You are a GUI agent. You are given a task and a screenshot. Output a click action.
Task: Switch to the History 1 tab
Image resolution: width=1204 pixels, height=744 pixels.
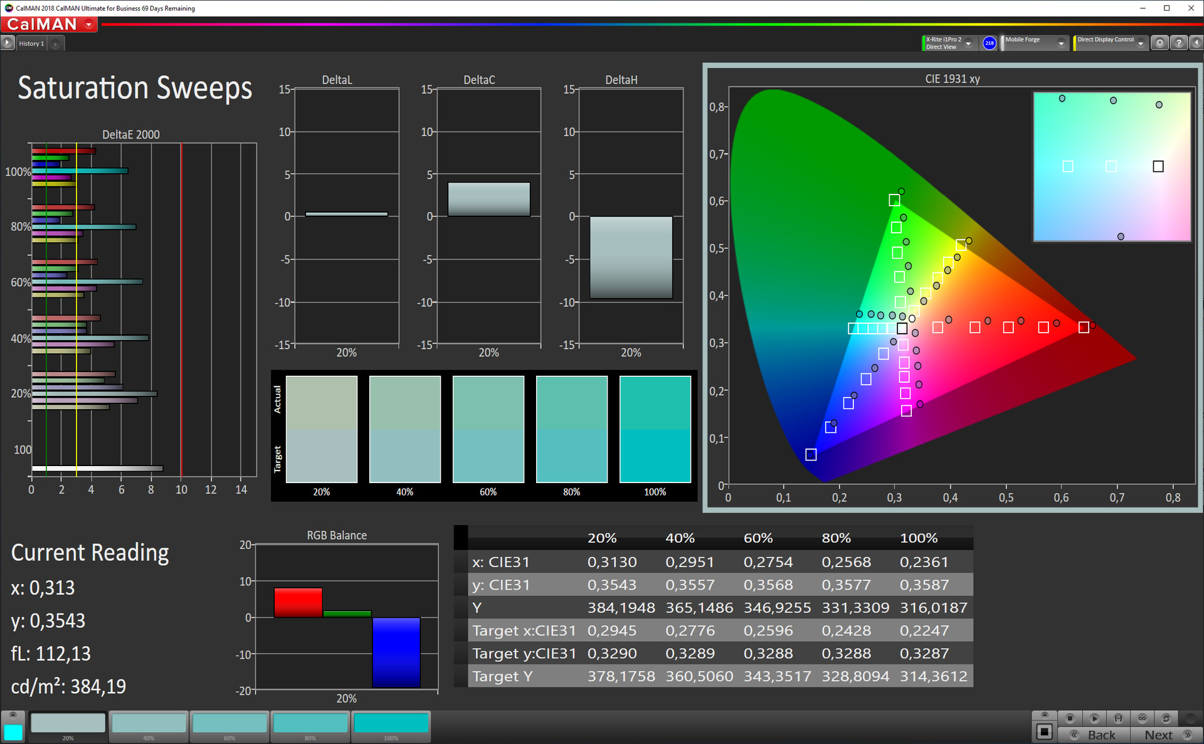click(x=31, y=43)
